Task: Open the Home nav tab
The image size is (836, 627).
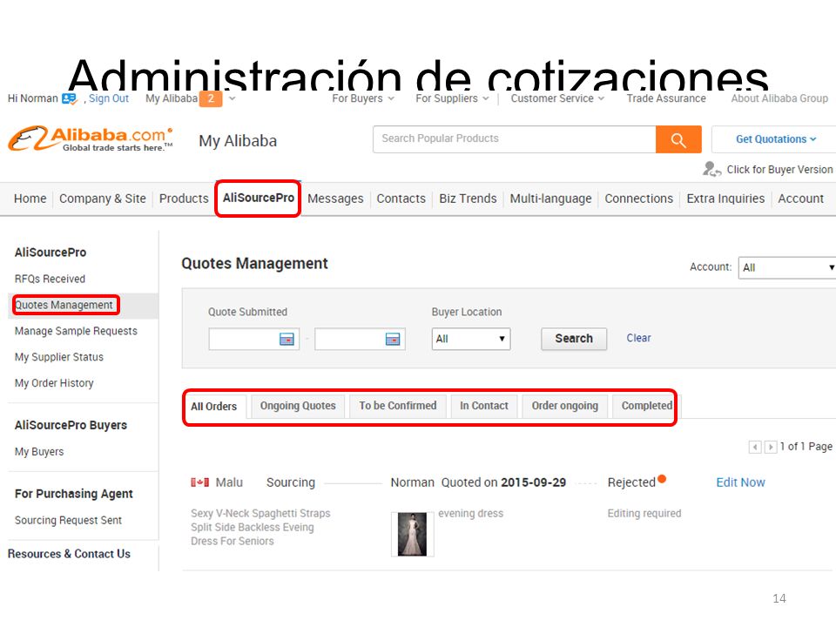Action: tap(30, 199)
